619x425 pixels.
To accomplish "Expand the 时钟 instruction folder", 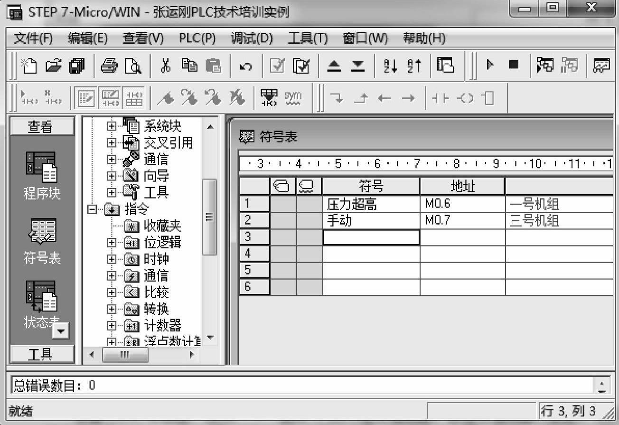I will [112, 259].
